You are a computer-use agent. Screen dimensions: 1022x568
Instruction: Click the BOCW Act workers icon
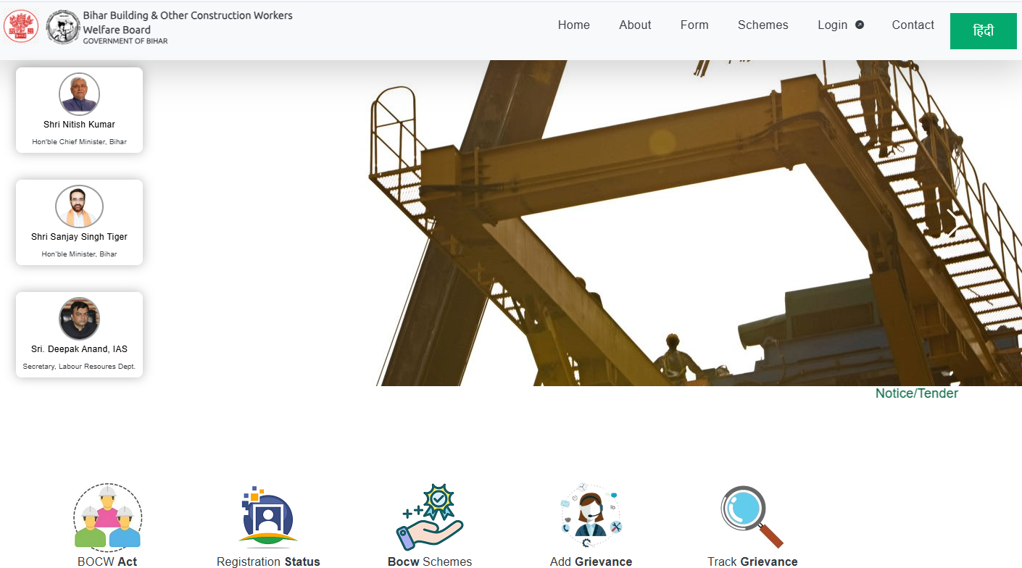[x=107, y=518]
